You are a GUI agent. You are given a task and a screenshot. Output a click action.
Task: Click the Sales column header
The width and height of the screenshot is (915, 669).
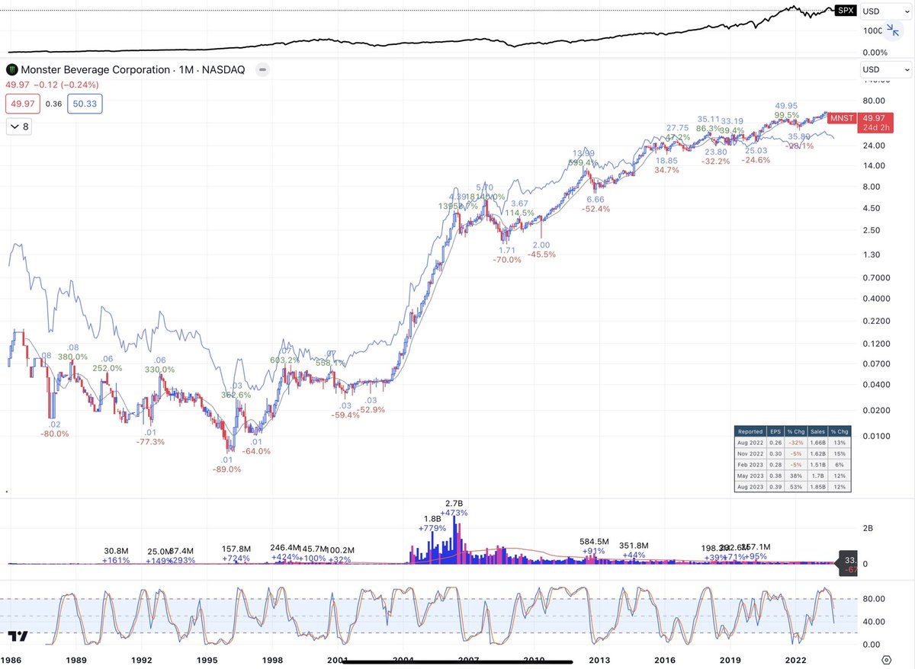pos(817,431)
